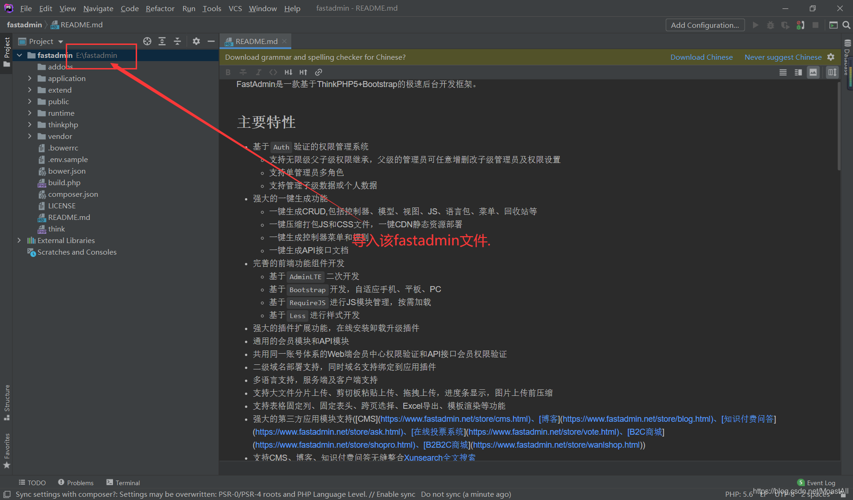853x500 pixels.
Task: Open the TODO tool window
Action: click(32, 483)
